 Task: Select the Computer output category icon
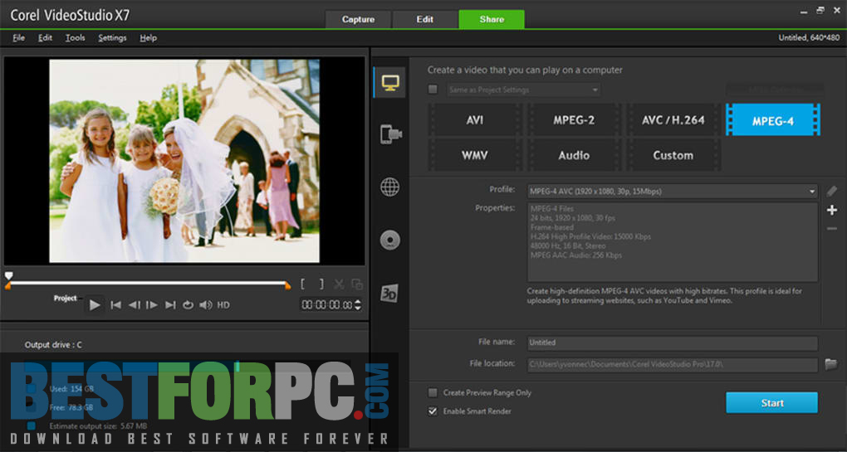coord(389,83)
